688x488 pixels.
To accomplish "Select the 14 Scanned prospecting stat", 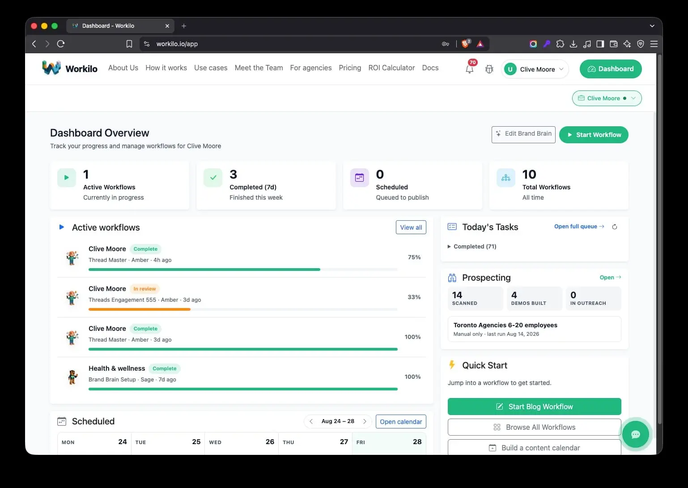I will click(476, 298).
